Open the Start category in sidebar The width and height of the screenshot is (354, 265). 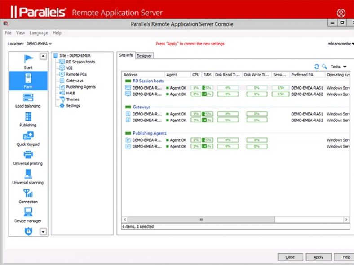pos(28,62)
